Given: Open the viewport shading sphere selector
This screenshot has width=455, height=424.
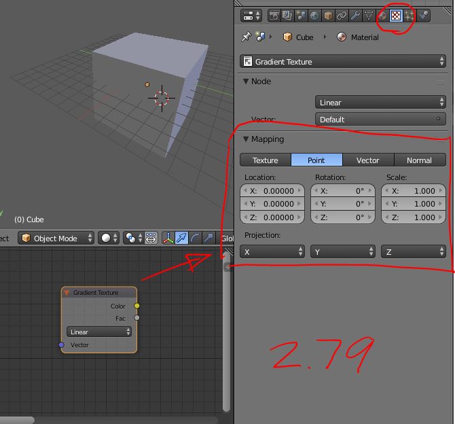Looking at the screenshot, I should (x=109, y=238).
